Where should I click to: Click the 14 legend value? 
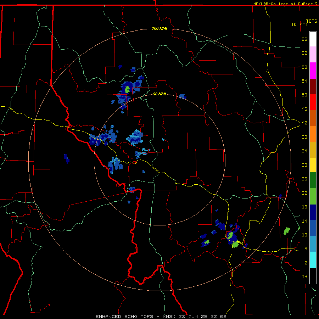tap(304, 221)
